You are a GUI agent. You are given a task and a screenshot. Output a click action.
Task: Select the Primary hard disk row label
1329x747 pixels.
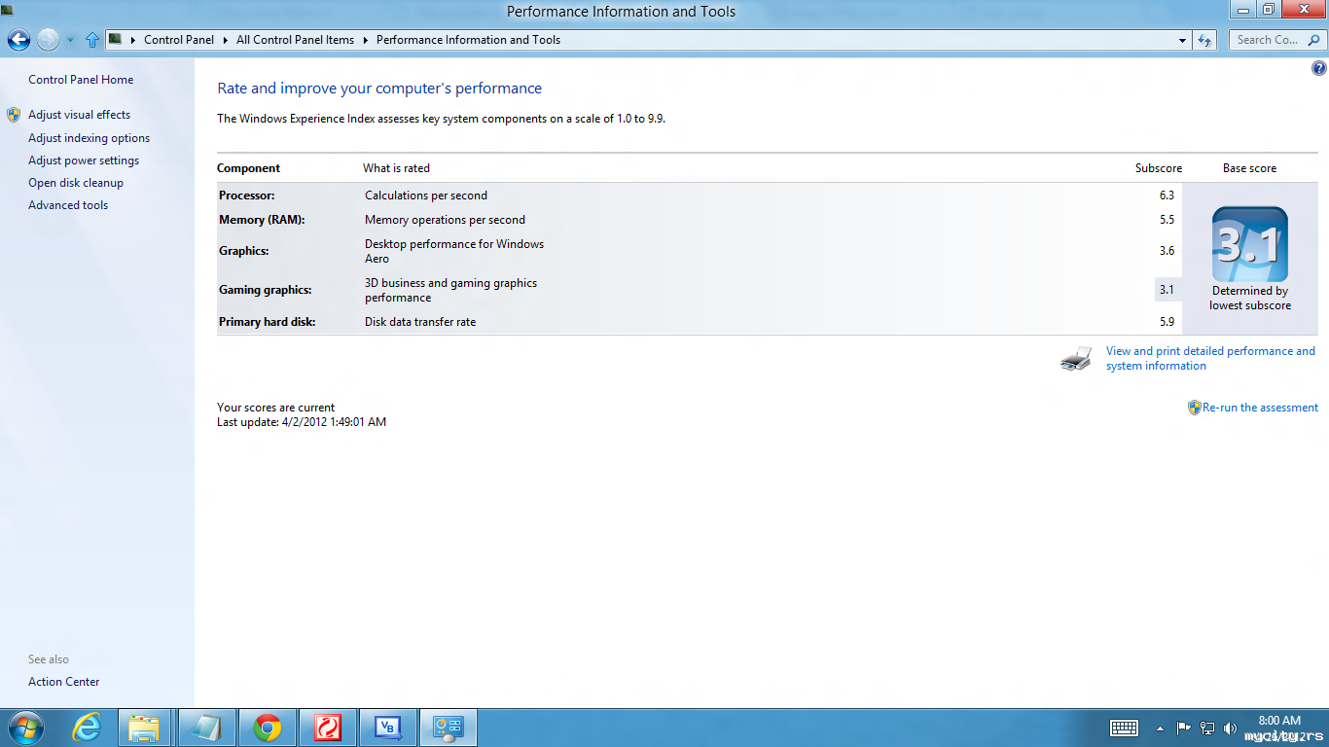[x=268, y=322]
